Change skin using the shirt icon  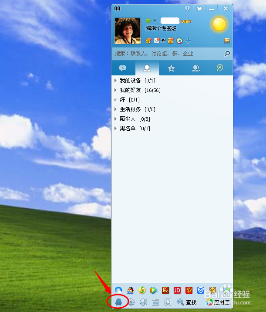tap(199, 9)
